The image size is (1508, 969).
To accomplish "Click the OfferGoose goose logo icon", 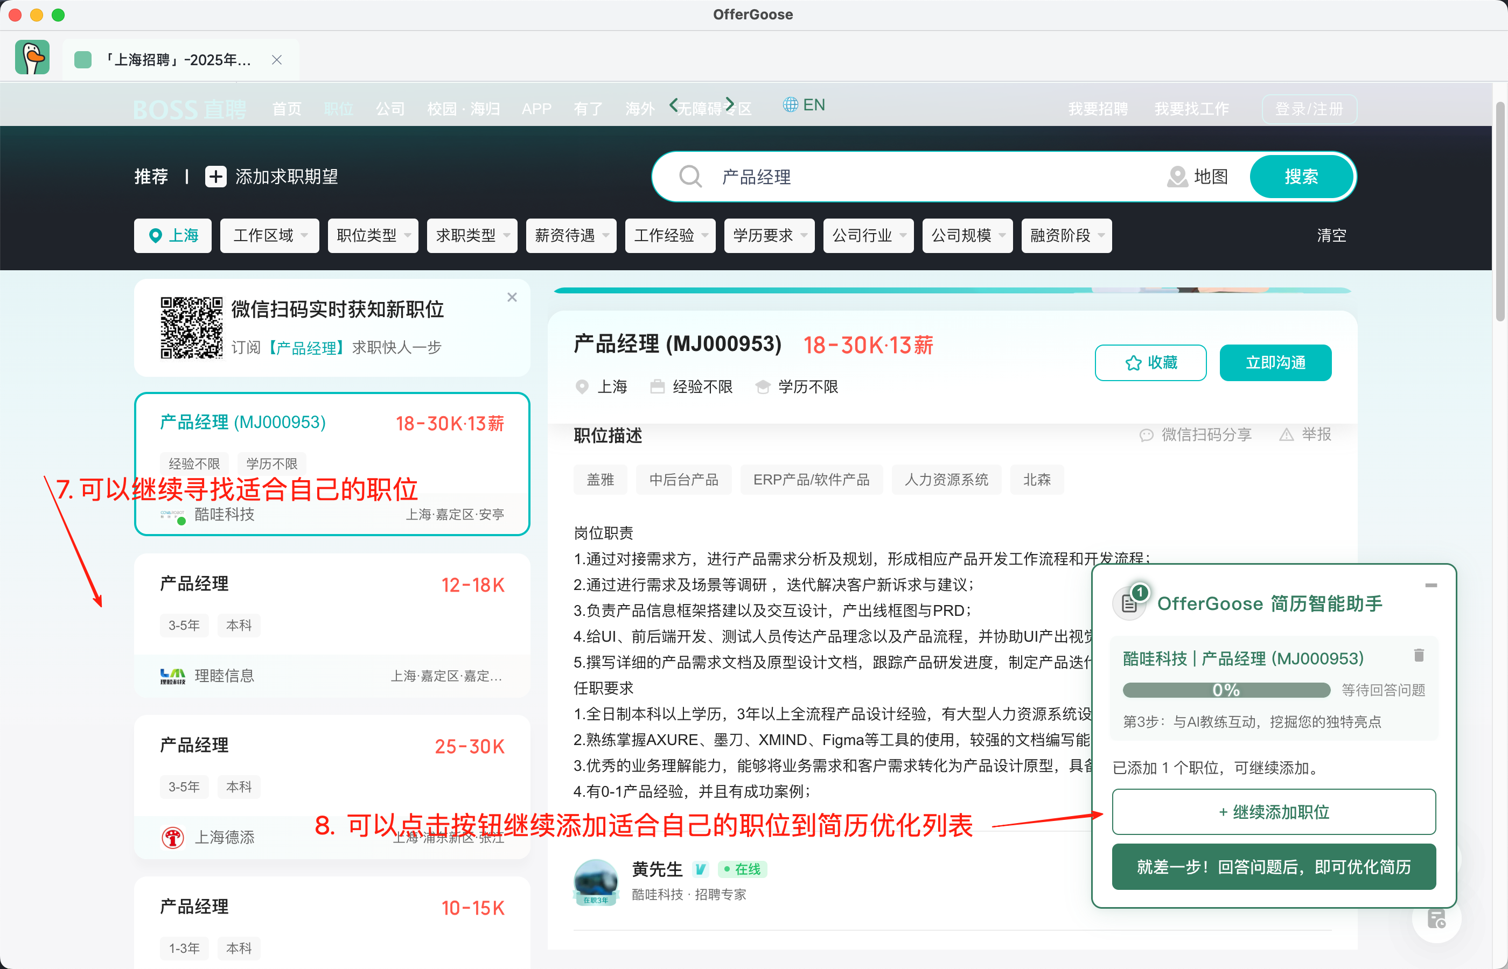I will point(32,58).
